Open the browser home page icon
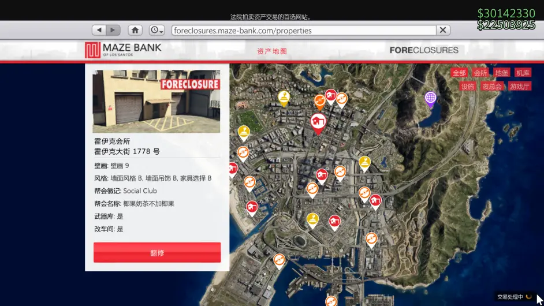Screen dimensions: 544x306 [135, 30]
